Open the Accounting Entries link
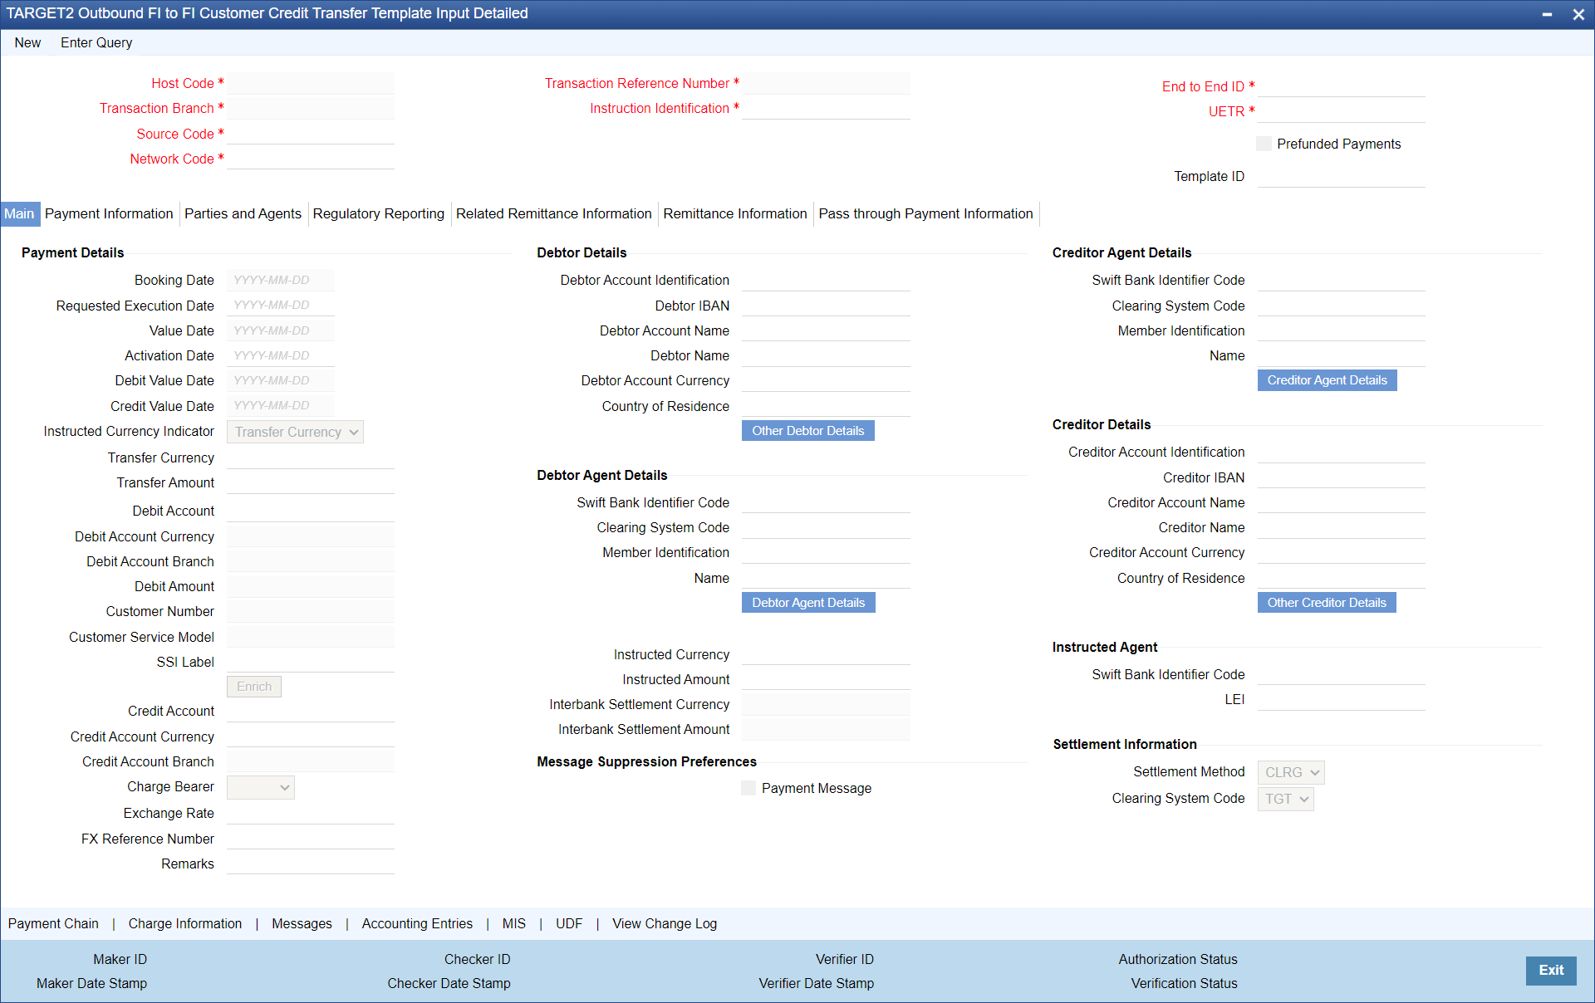This screenshot has height=1003, width=1595. pyautogui.click(x=417, y=923)
